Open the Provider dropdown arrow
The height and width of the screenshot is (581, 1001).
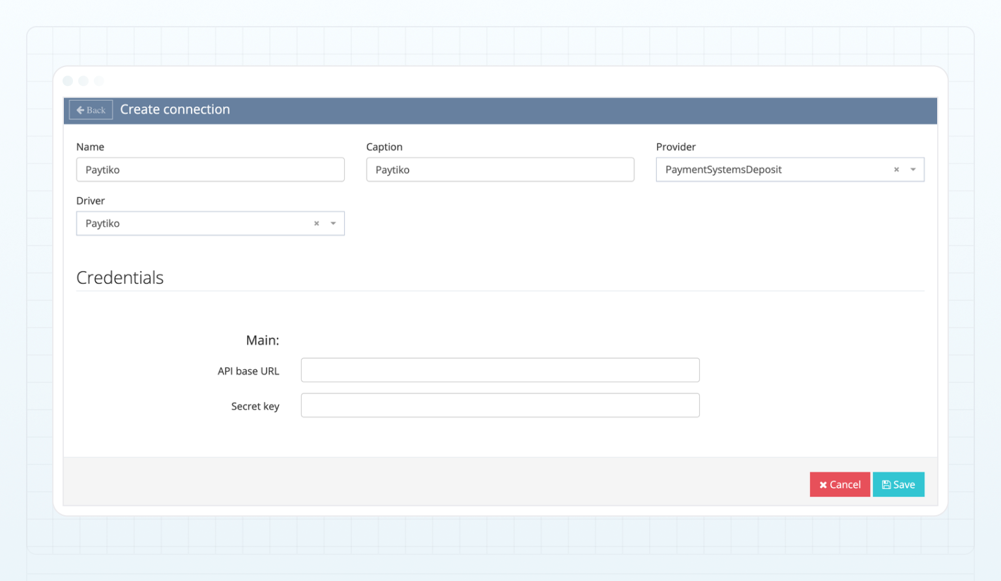tap(913, 170)
